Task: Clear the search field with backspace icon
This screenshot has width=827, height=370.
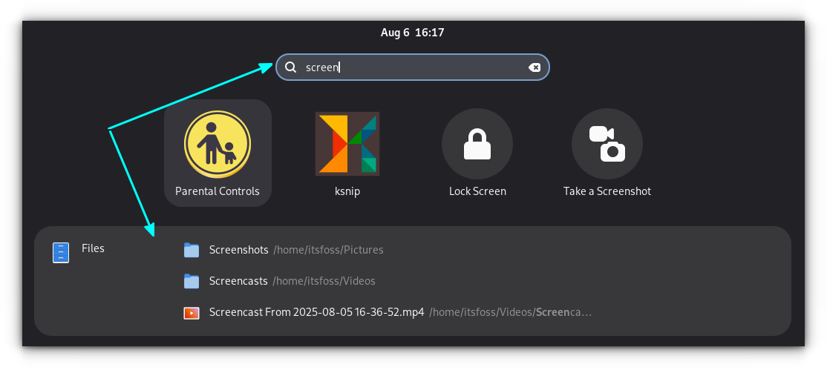Action: click(x=535, y=67)
